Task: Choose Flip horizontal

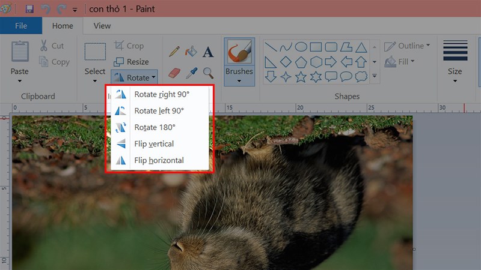Action: click(159, 160)
